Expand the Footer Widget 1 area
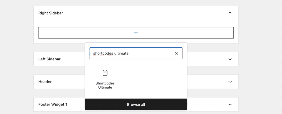This screenshot has height=114, width=282. (230, 104)
